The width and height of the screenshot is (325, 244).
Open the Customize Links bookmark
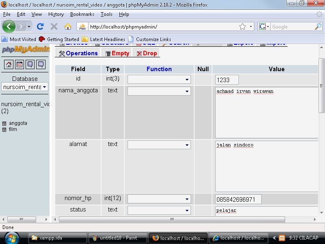pos(149,39)
